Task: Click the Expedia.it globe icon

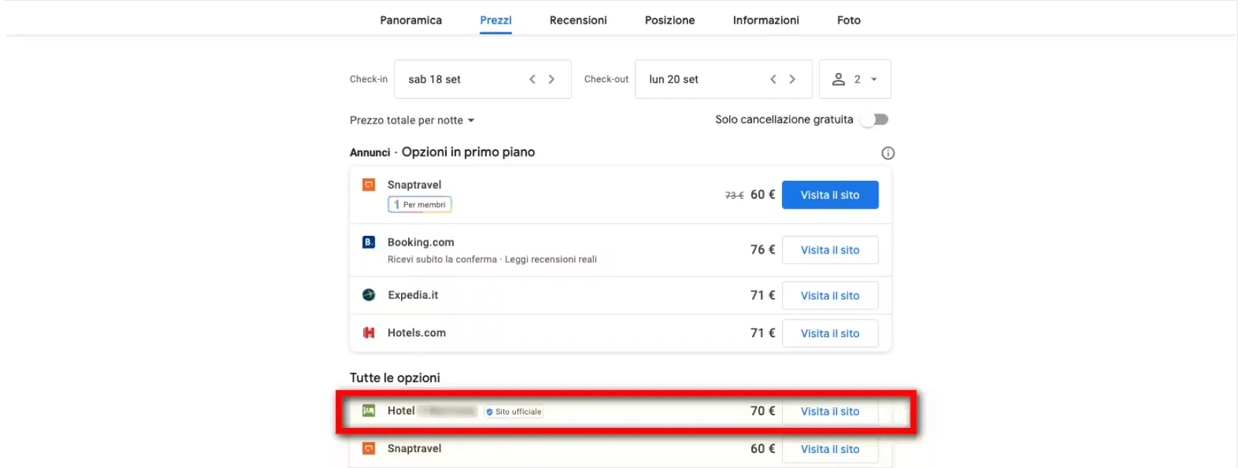Action: point(369,295)
